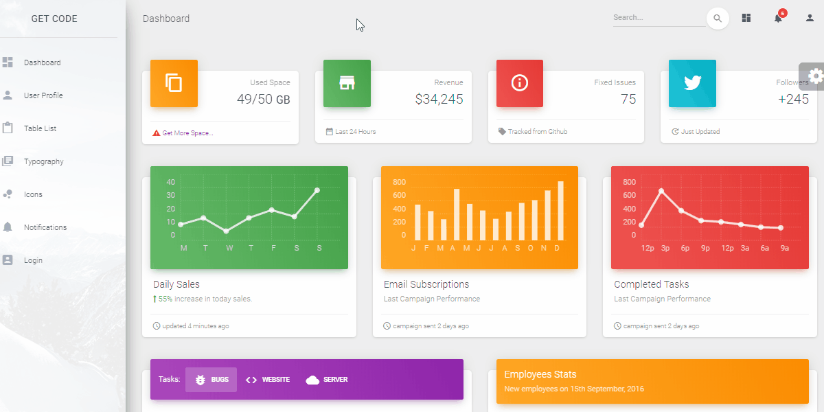Click the Completed Tasks red line chart

(710, 218)
